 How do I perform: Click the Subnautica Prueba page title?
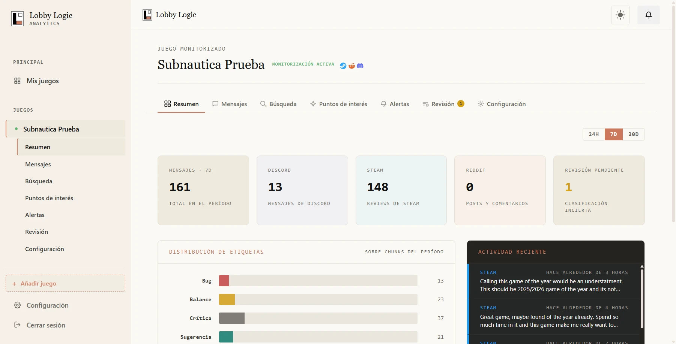click(x=211, y=64)
